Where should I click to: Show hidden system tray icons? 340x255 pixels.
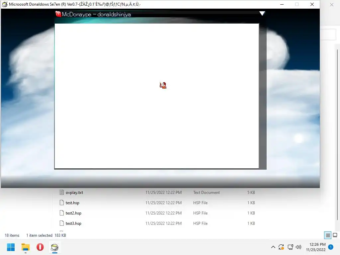tap(273, 247)
